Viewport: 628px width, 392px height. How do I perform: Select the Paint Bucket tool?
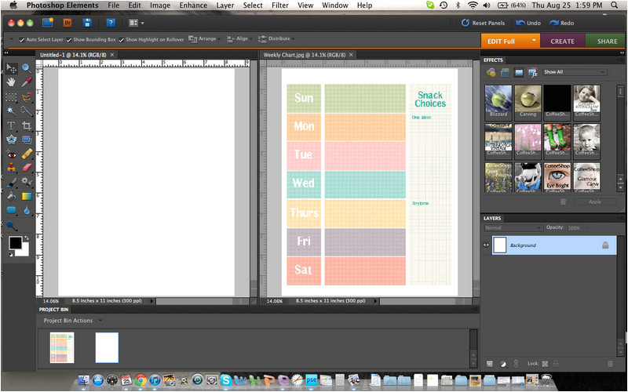coord(11,197)
